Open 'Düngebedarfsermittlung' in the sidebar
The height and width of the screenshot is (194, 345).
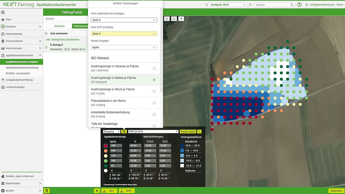[19, 80]
